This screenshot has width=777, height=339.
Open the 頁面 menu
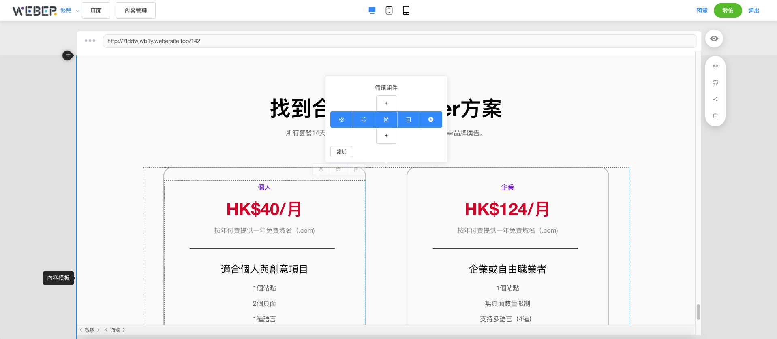pos(96,11)
